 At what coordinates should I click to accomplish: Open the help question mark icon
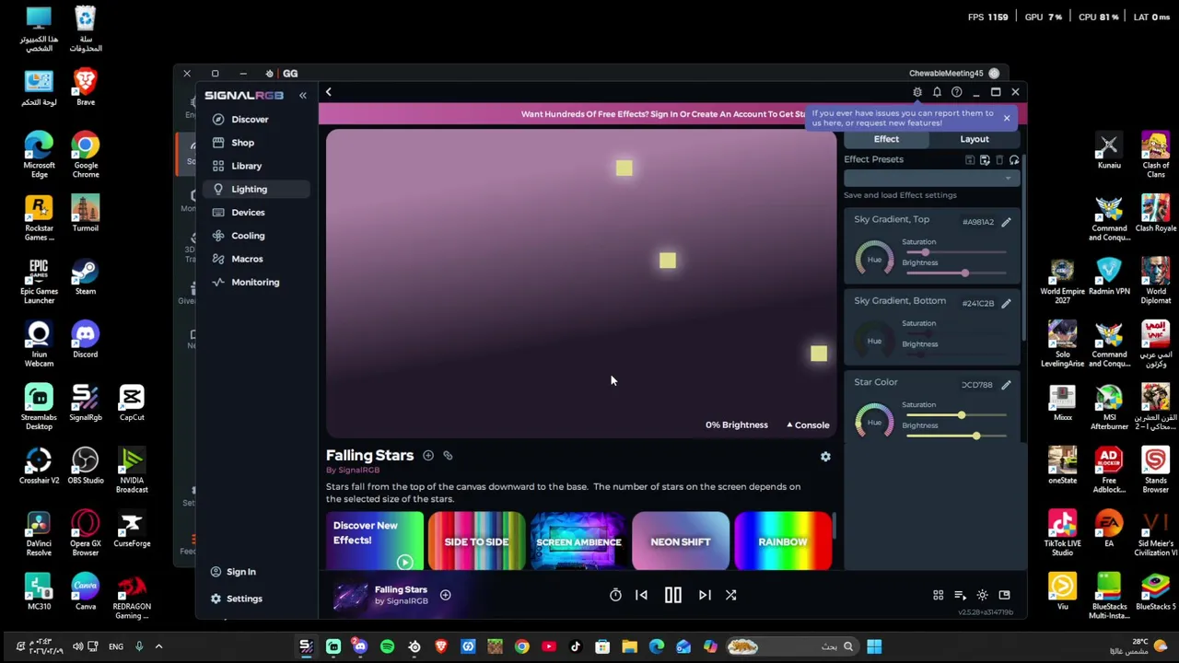tap(956, 92)
